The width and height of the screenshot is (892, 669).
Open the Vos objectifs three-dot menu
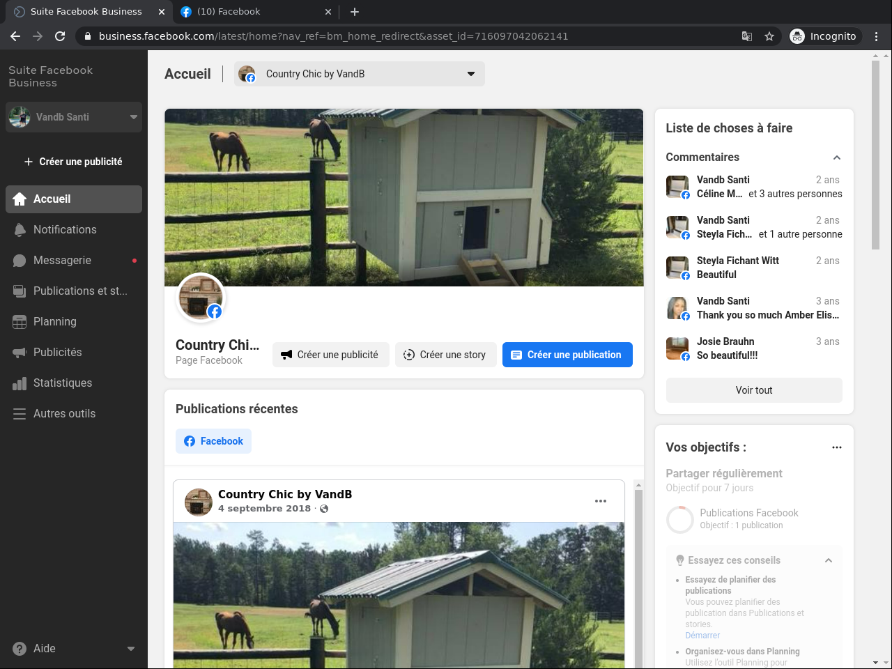click(837, 447)
